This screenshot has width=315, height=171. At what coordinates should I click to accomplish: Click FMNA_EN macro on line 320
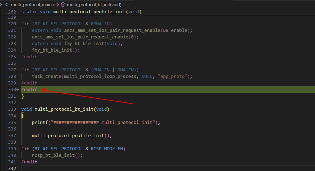[100, 24]
